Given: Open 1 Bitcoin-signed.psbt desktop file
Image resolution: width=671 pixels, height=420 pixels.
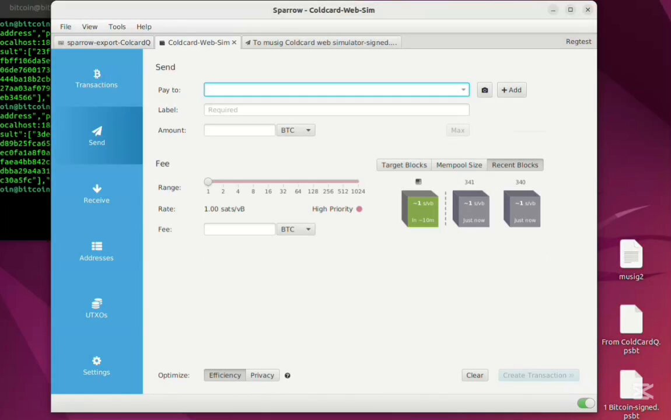Looking at the screenshot, I should tap(631, 394).
